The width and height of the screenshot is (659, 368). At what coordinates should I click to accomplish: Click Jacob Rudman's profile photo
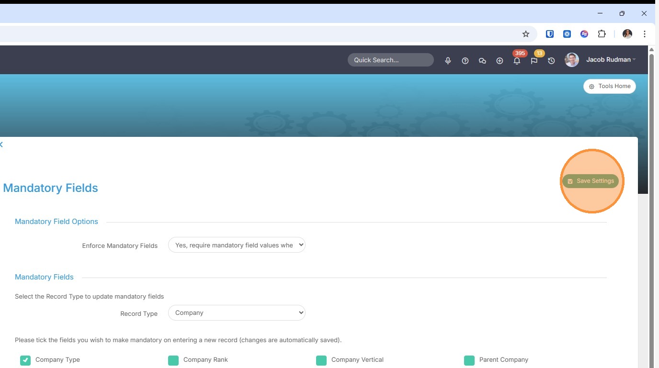[572, 60]
